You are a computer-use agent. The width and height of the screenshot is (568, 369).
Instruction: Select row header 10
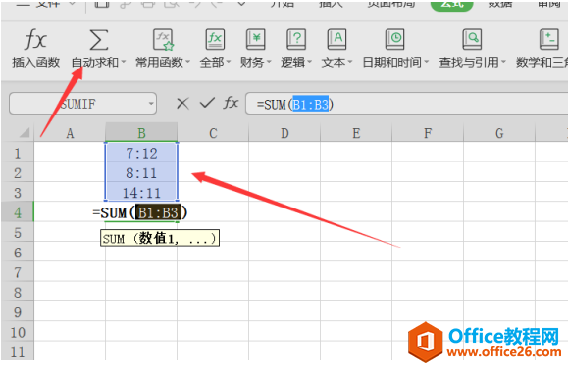pos(18,332)
